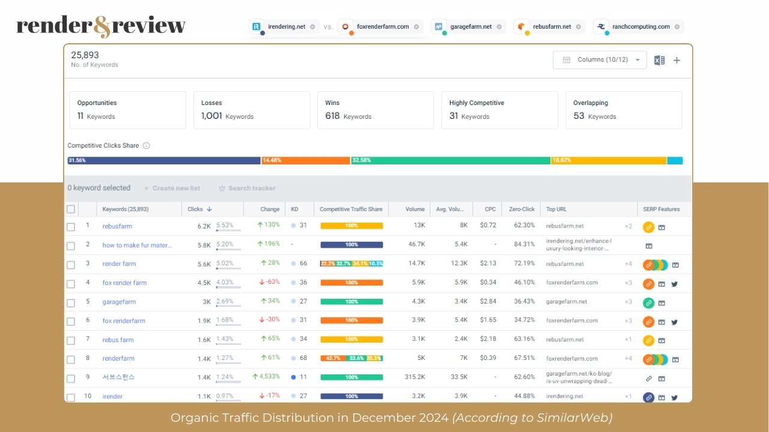Screen dimensions: 769x432
Task: Open the Competitive Clicks Share info icon
Action: pyautogui.click(x=147, y=145)
